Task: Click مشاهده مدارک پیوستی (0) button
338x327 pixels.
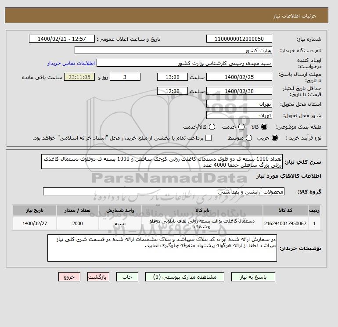Action: (x=185, y=277)
